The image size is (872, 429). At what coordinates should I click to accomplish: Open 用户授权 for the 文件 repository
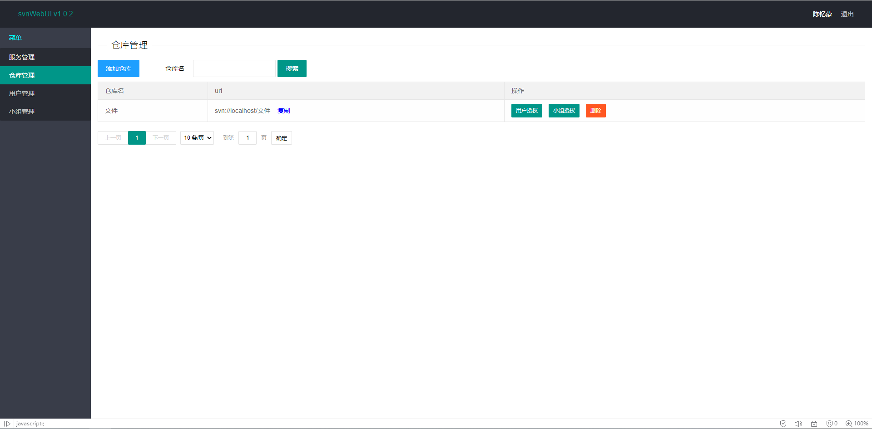tap(526, 110)
